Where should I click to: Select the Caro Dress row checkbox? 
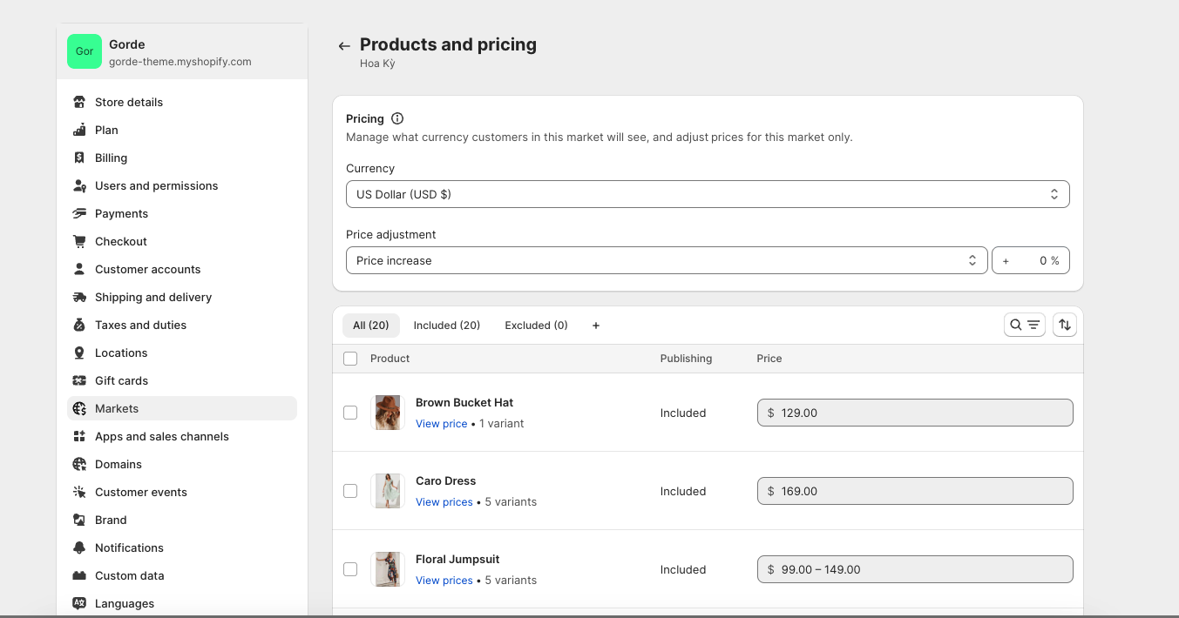coord(350,491)
